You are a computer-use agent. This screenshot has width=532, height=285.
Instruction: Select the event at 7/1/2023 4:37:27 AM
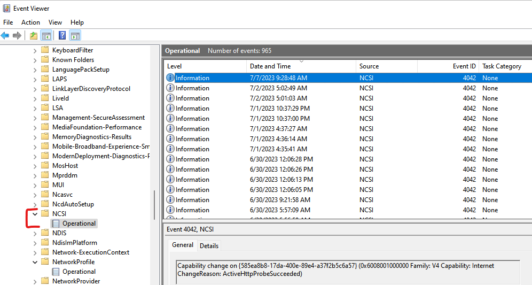pyautogui.click(x=348, y=129)
